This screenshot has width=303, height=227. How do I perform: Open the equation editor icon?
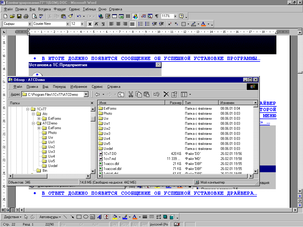click(x=144, y=16)
